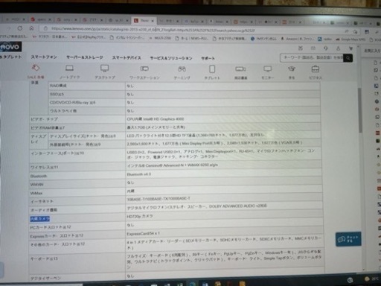This screenshot has width=381, height=286.
Task: Click the search magnifier button
Action: 348,58
